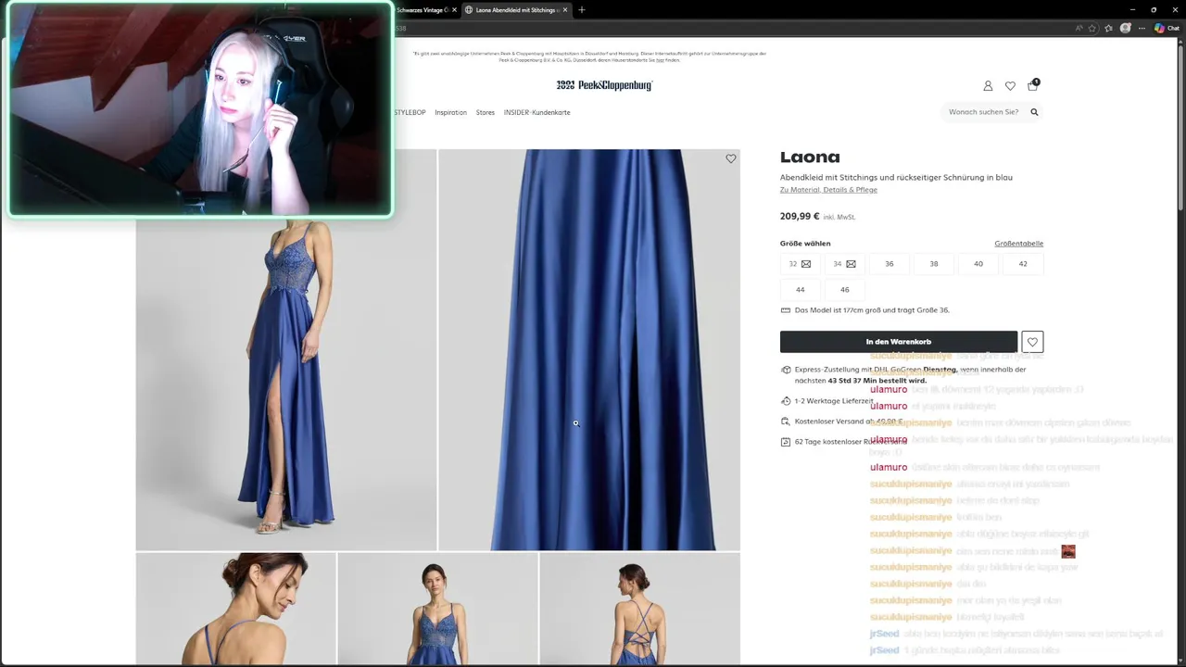Click the express delivery icon
The width and height of the screenshot is (1186, 667).
(x=786, y=370)
